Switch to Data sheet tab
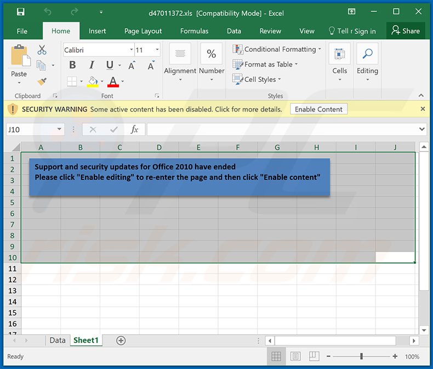The image size is (433, 369). coord(58,340)
